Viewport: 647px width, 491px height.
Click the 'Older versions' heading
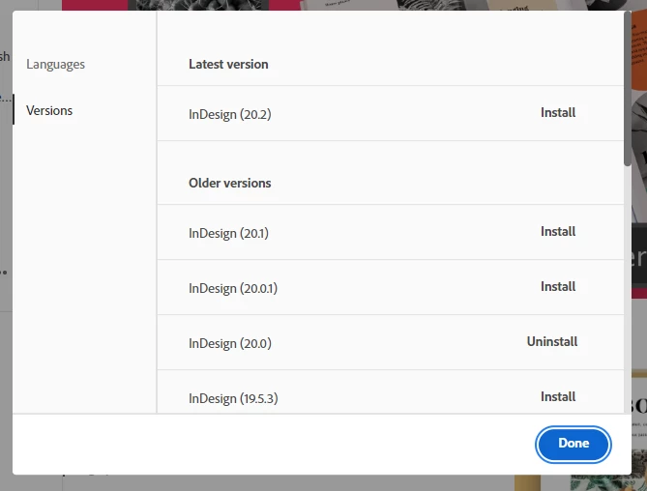point(230,183)
